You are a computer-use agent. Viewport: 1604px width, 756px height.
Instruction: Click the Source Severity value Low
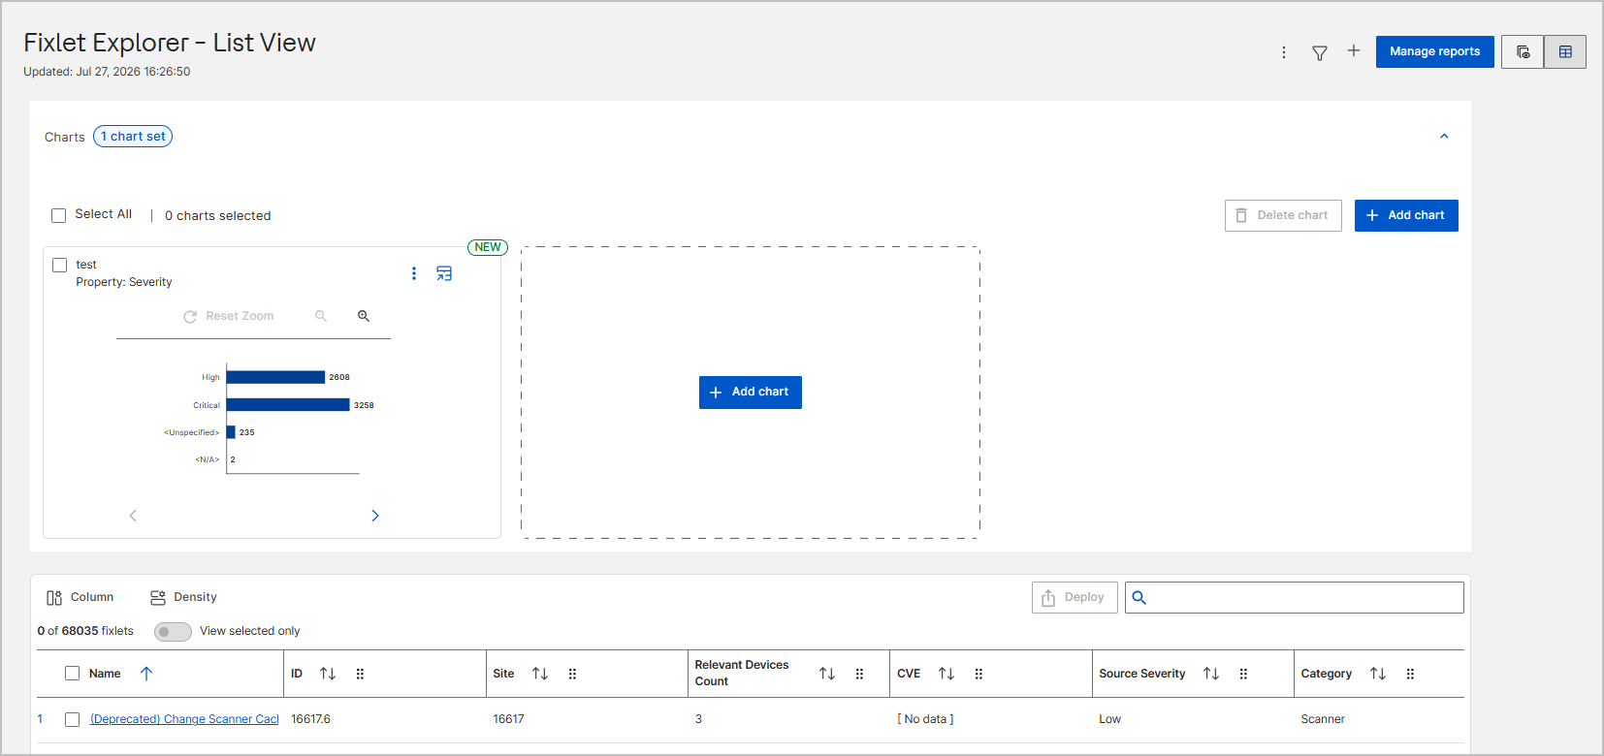[1110, 719]
